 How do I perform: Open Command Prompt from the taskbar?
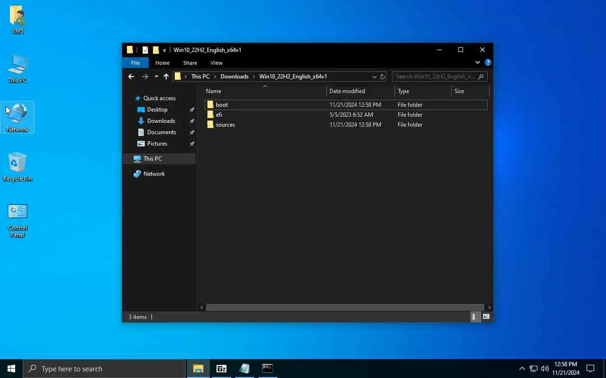click(267, 369)
